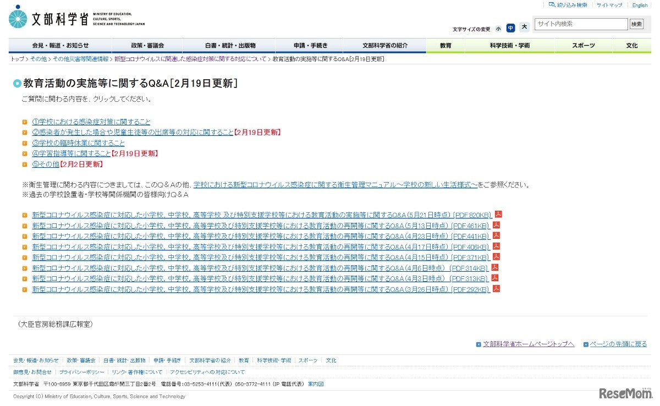Open アクセシビリティへの対応について link
The width and height of the screenshot is (660, 406).
point(208,372)
